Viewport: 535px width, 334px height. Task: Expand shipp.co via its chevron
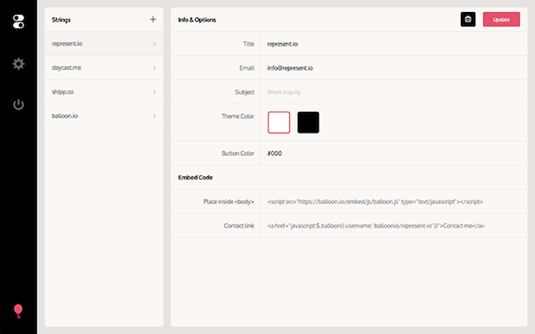point(154,92)
